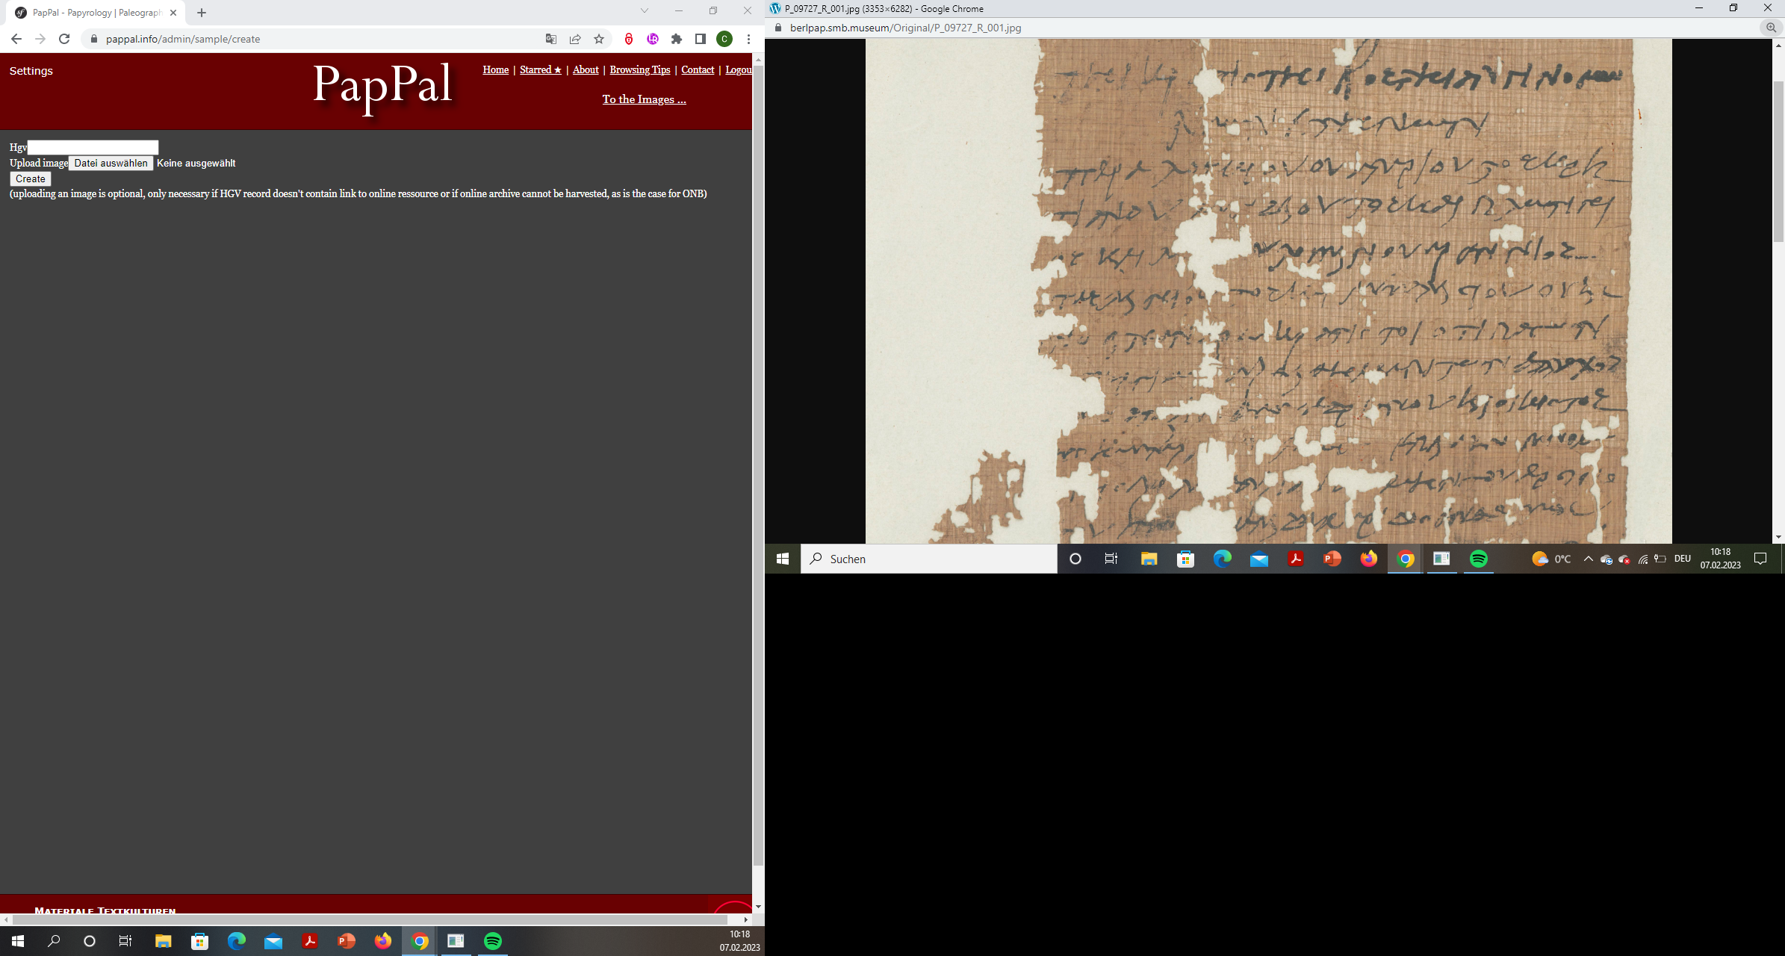Reload the PapPal page
Viewport: 1785px width, 956px height.
click(x=64, y=39)
